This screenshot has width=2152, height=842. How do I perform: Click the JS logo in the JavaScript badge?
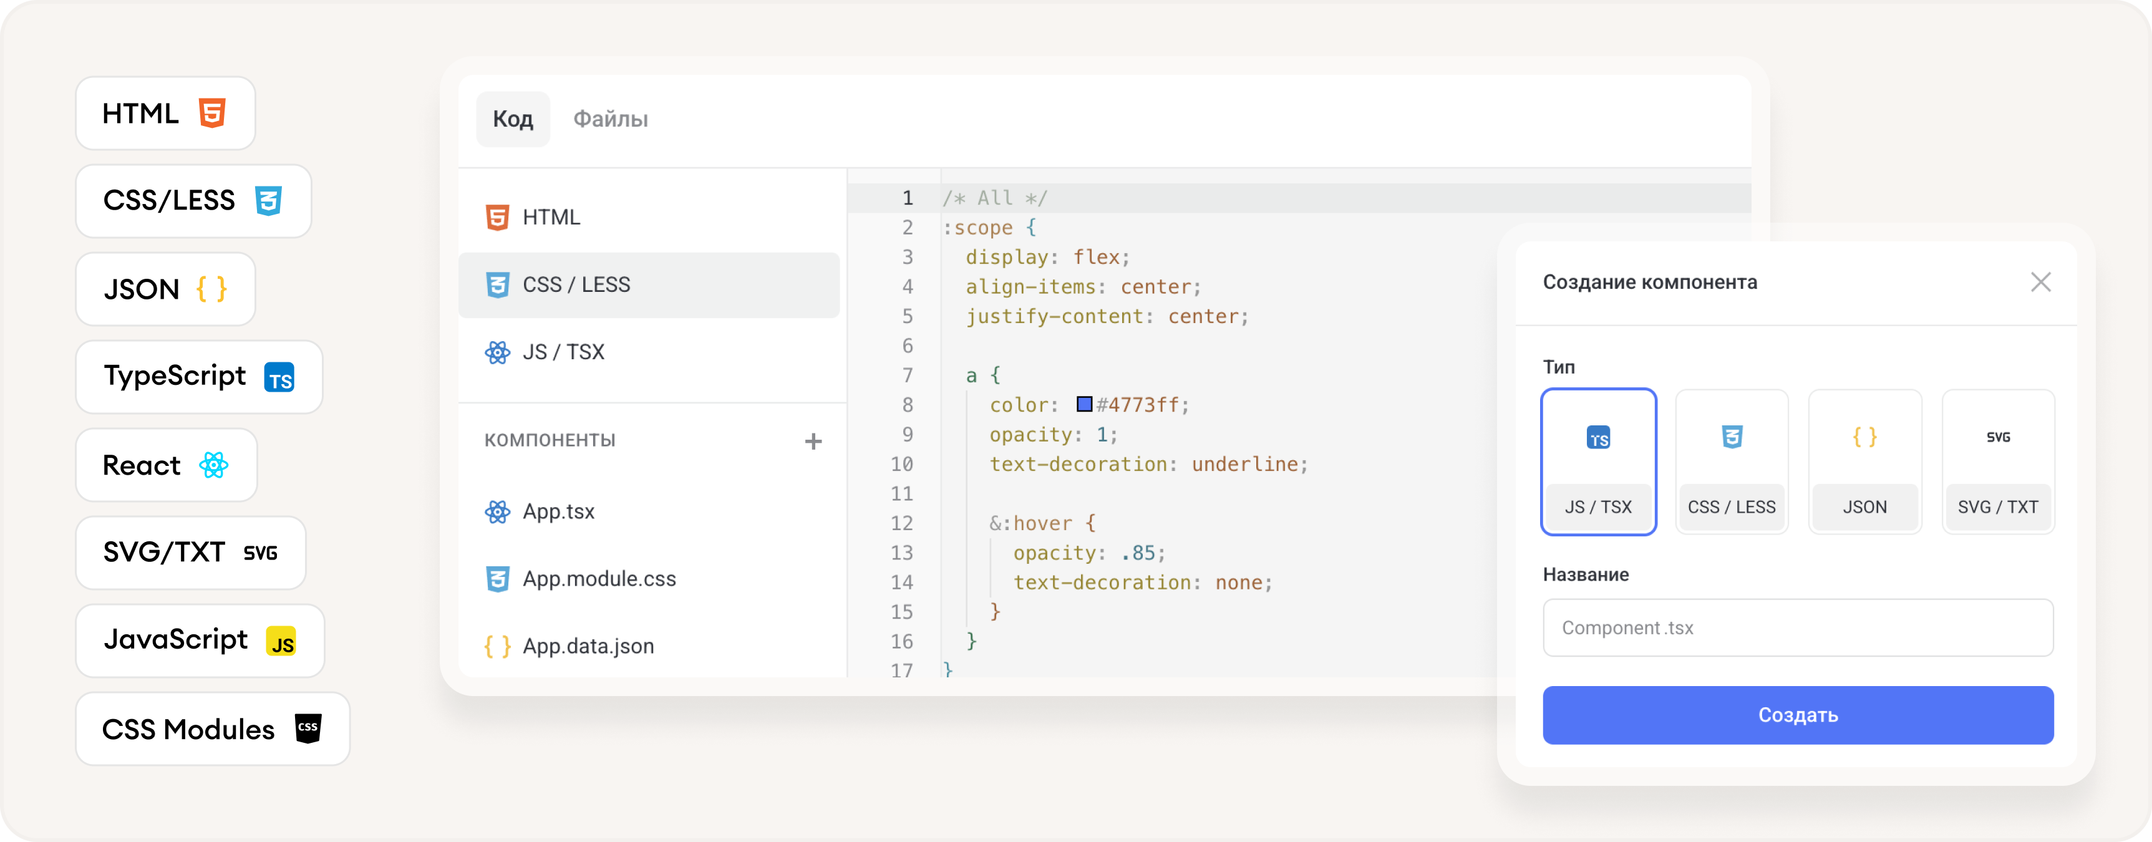coord(281,642)
